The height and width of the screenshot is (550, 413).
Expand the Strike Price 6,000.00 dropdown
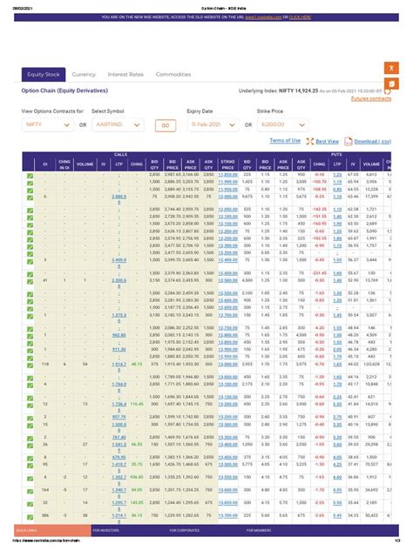point(283,124)
